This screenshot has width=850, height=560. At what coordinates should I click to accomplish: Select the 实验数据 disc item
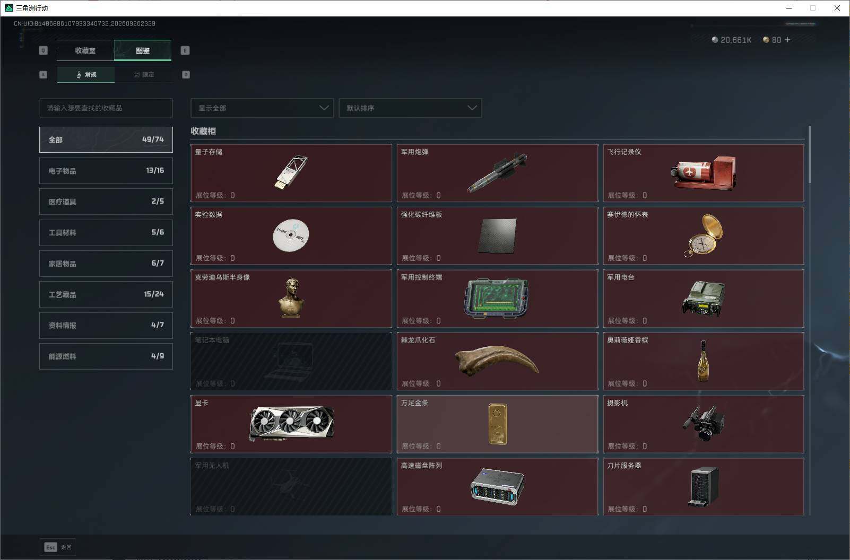click(291, 235)
